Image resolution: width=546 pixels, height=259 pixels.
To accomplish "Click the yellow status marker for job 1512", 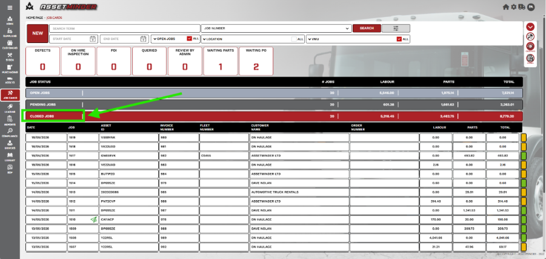I will (524, 201).
